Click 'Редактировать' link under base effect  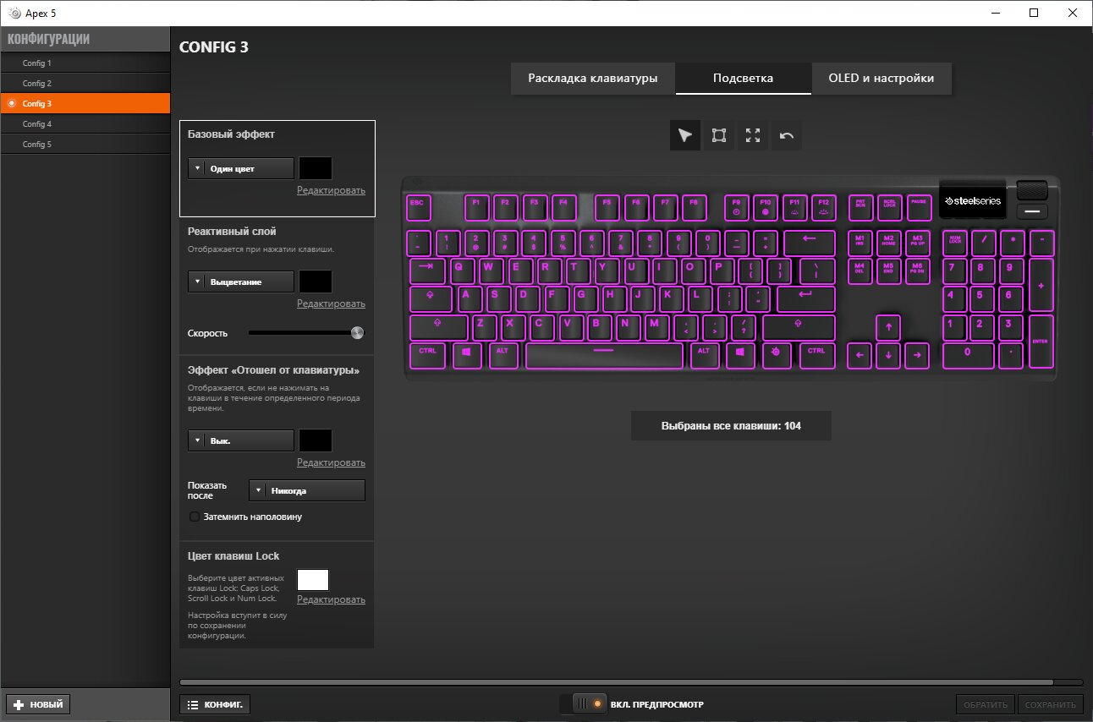coord(331,190)
